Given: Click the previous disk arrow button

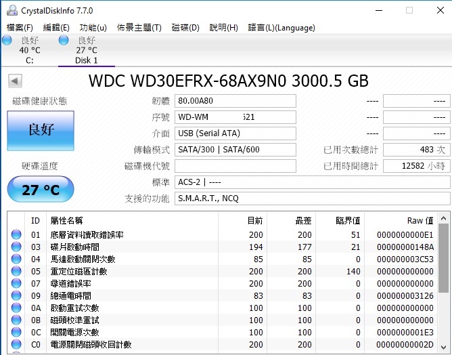Looking at the screenshot, I should coord(15,81).
